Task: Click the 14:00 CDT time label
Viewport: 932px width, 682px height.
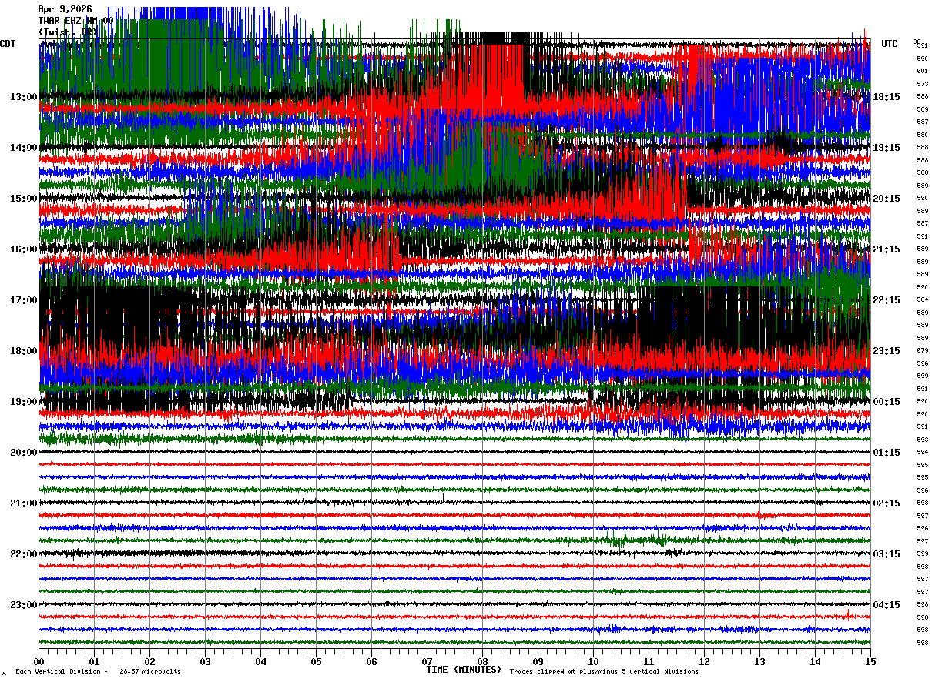Action: [24, 148]
